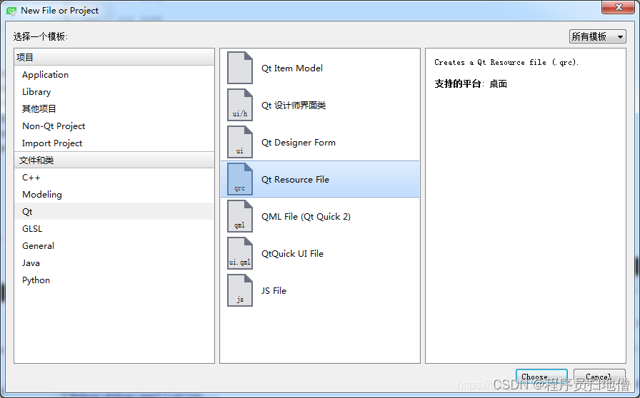Viewport: 640px width, 398px height.
Task: Select C++ under files and classes
Action: point(114,178)
